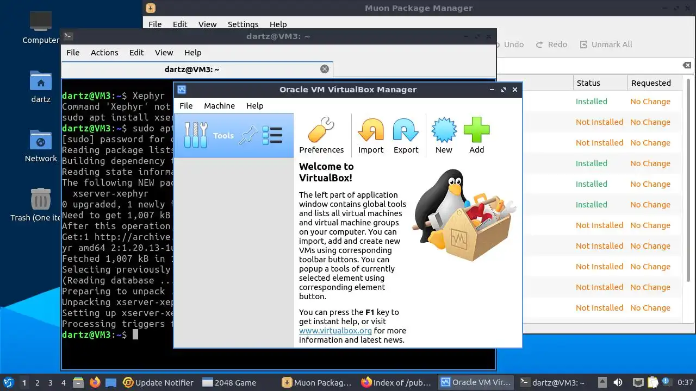696x391 pixels.
Task: Open the Computer desktop icon
Action: point(41,28)
